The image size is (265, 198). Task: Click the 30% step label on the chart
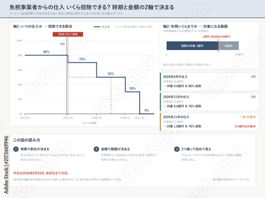[x=132, y=88]
